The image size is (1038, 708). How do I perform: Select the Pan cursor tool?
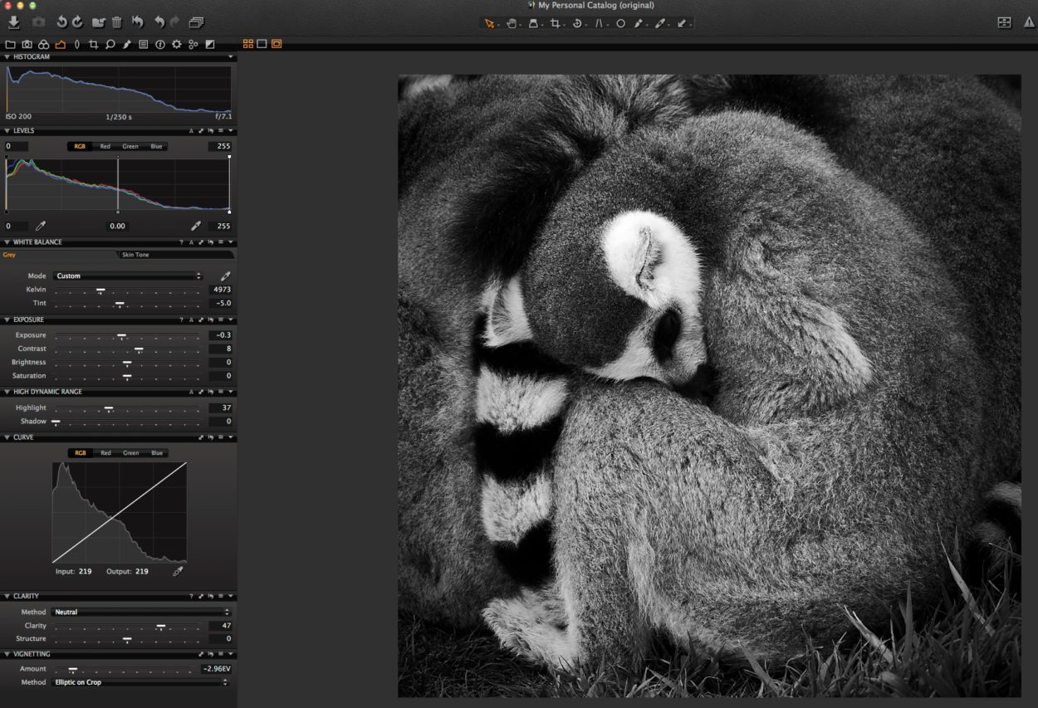(x=512, y=24)
